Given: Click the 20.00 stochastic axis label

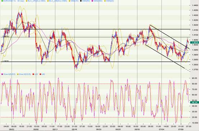Looking at the screenshot, I should pos(195,117).
